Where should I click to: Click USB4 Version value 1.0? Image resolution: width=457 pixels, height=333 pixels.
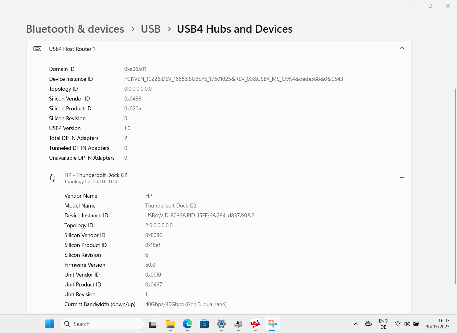point(127,128)
